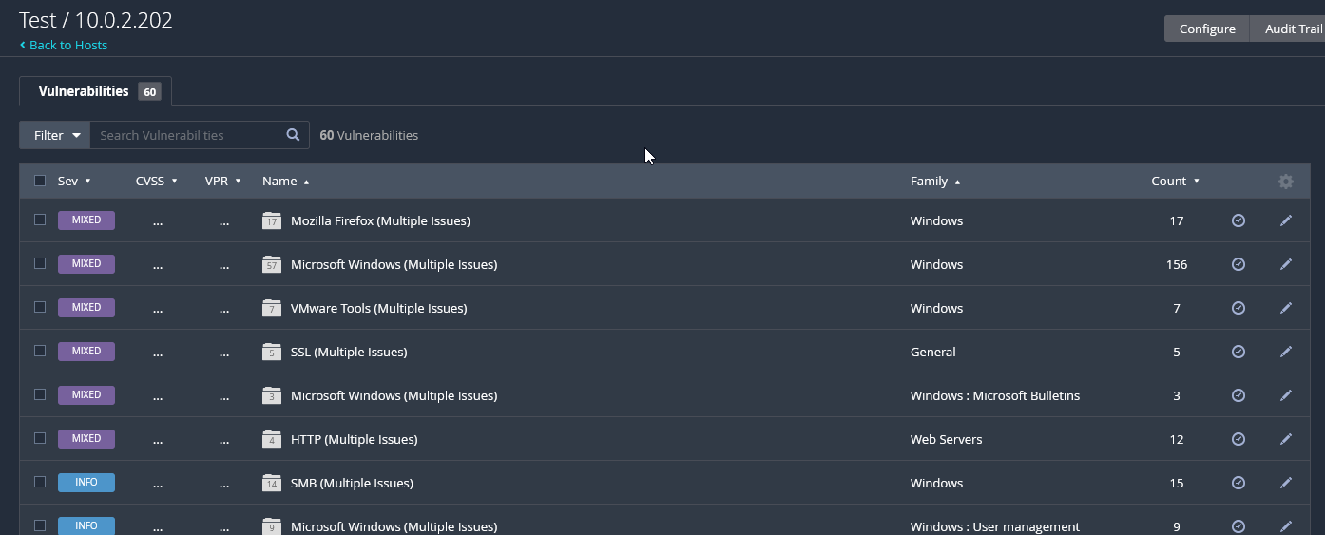1325x535 pixels.
Task: Switch to the Vulnerabilities tab
Action: tap(96, 91)
